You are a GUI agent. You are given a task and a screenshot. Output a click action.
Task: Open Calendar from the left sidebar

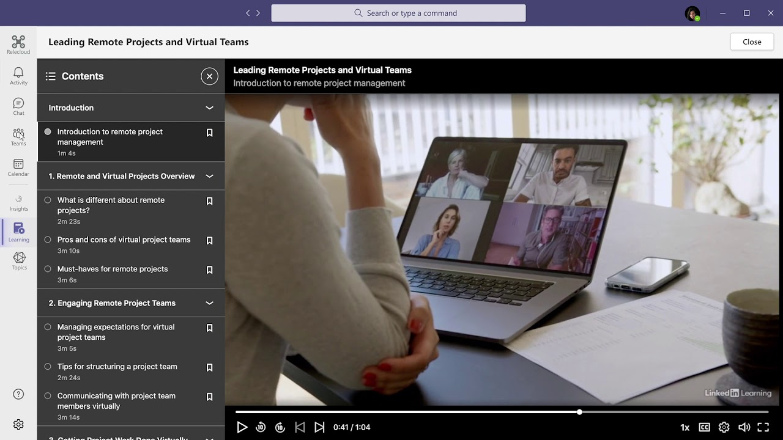click(x=18, y=168)
